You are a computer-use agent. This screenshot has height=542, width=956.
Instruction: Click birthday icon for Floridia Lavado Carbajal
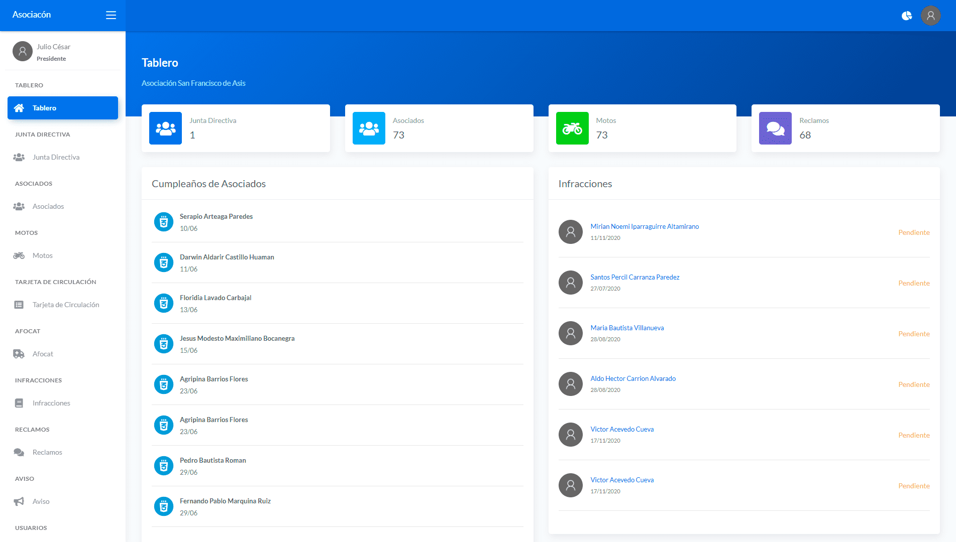[x=164, y=303]
